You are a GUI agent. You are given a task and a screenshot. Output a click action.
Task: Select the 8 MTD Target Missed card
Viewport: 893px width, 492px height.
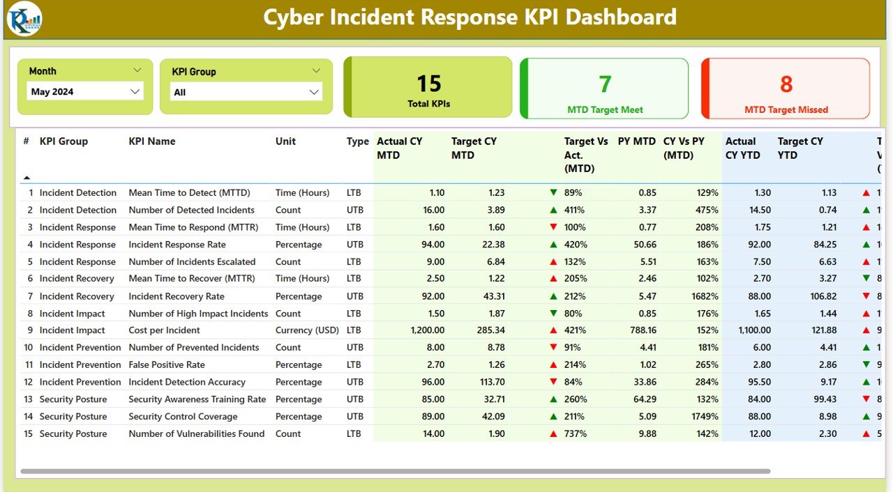pos(785,88)
